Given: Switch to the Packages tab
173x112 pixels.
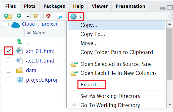Looking at the screenshot, I should [x=54, y=6].
